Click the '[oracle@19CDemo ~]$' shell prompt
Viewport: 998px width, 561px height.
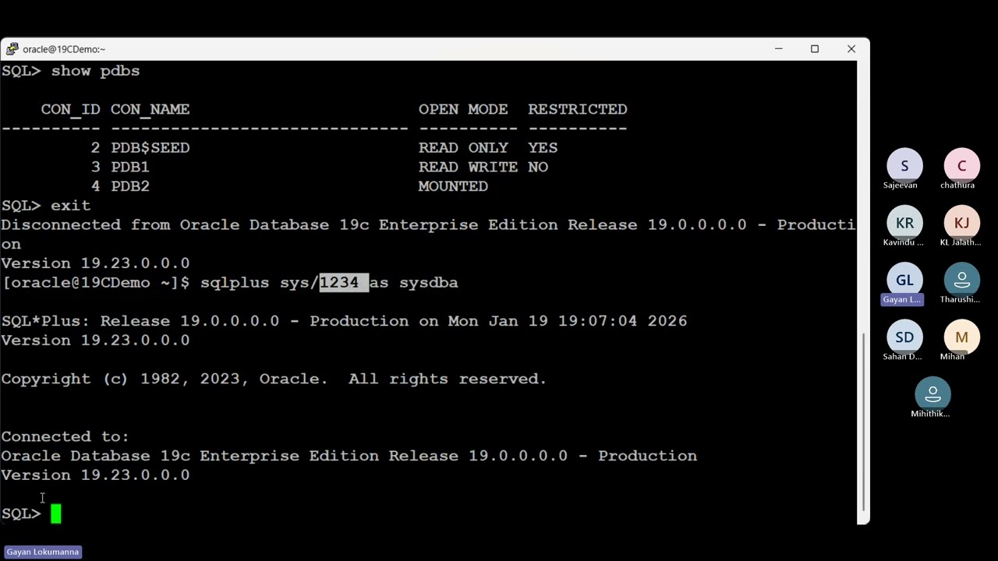[95, 282]
